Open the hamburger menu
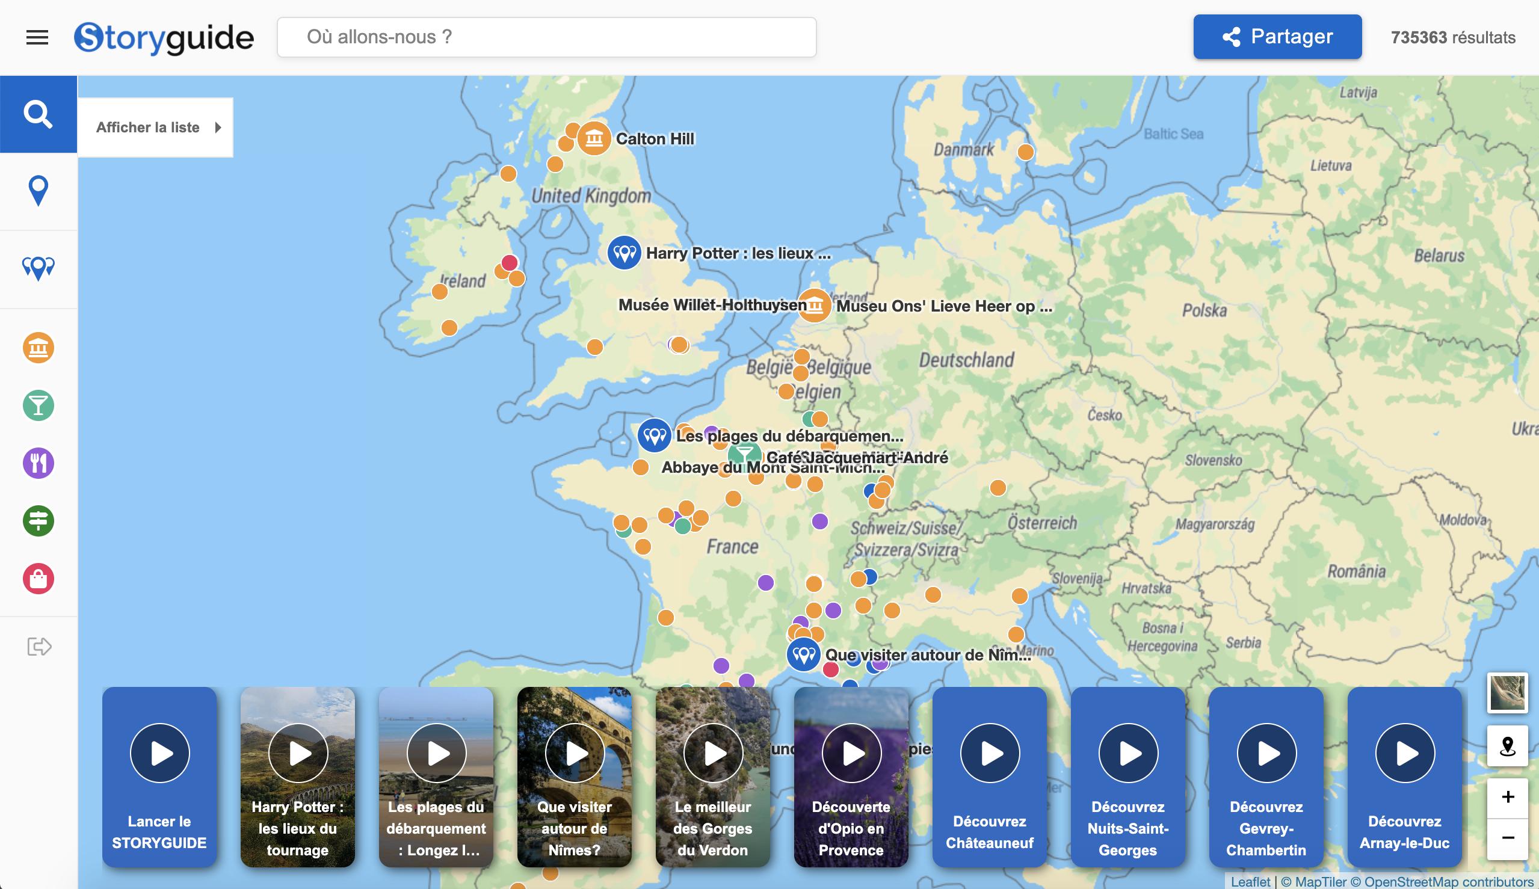The height and width of the screenshot is (889, 1539). (x=37, y=37)
